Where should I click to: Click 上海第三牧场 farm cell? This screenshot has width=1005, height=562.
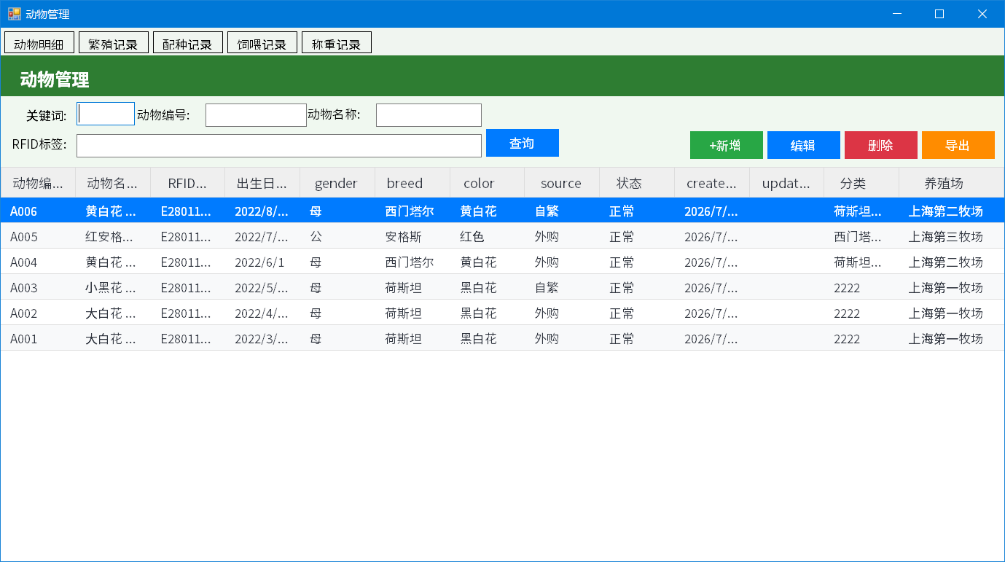tap(951, 236)
